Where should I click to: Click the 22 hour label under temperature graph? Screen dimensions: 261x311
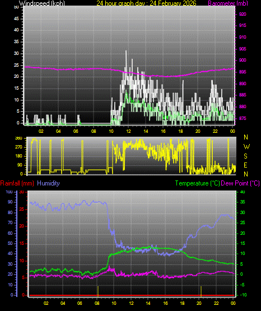(216, 303)
